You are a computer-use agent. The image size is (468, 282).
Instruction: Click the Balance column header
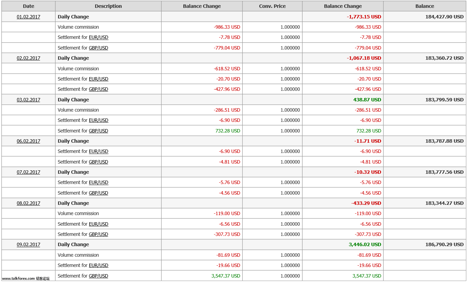(x=425, y=6)
